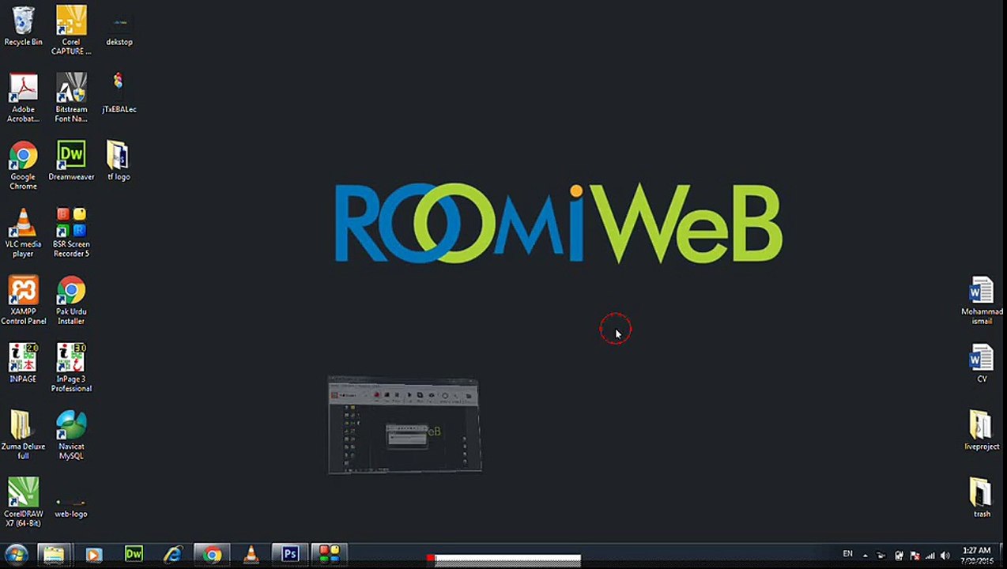
Task: Select the InPage 3 Professional shortcut
Action: [x=71, y=367]
